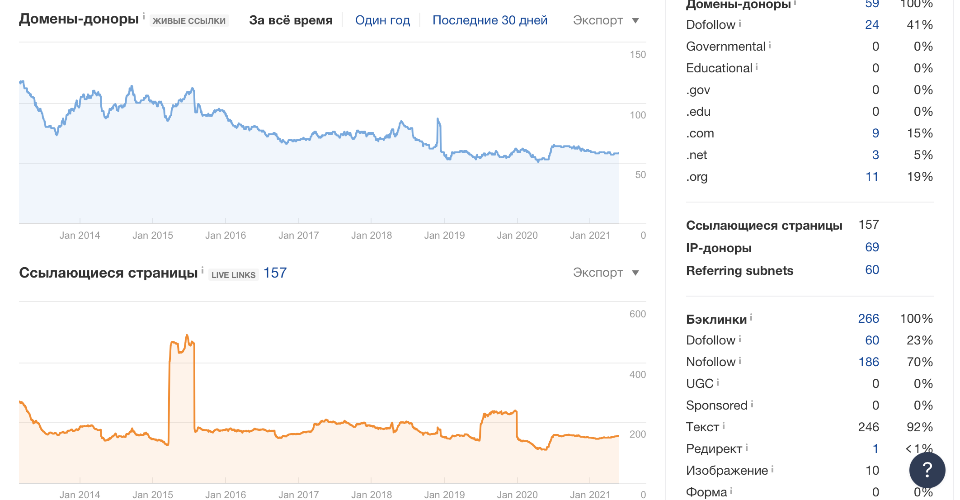Image resolution: width=960 pixels, height=500 pixels.
Task: Click info icon next to Educational
Action: [x=757, y=67]
